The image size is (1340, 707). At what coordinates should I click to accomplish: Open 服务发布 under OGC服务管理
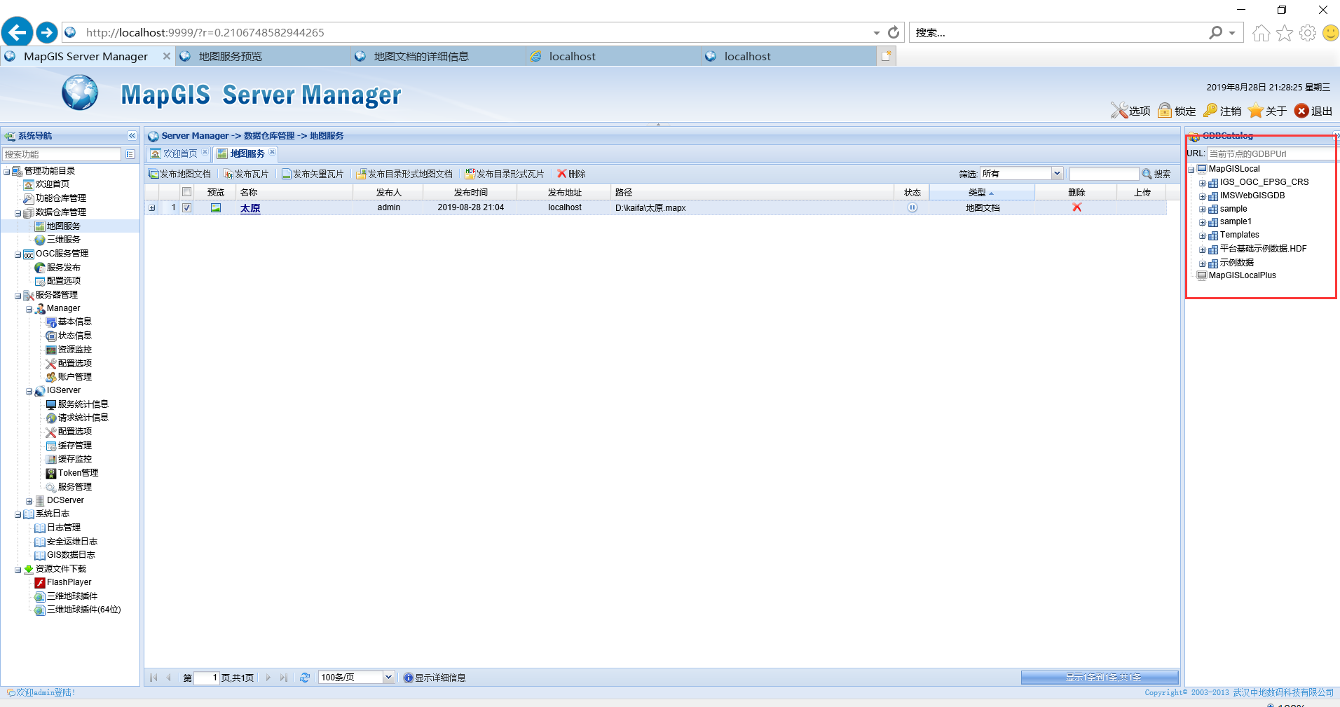pos(63,268)
